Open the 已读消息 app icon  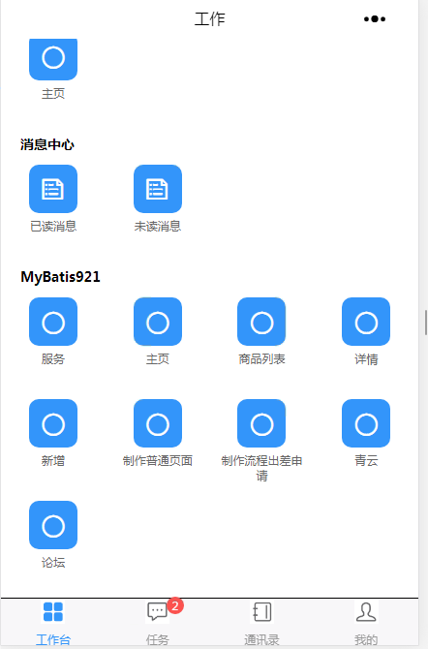[53, 189]
